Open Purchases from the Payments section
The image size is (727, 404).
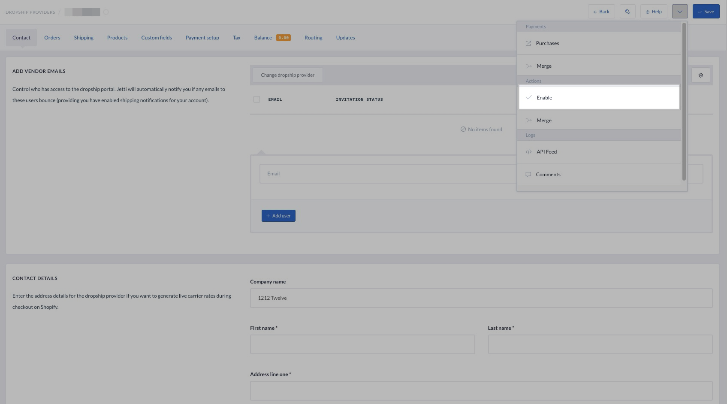[x=599, y=43]
